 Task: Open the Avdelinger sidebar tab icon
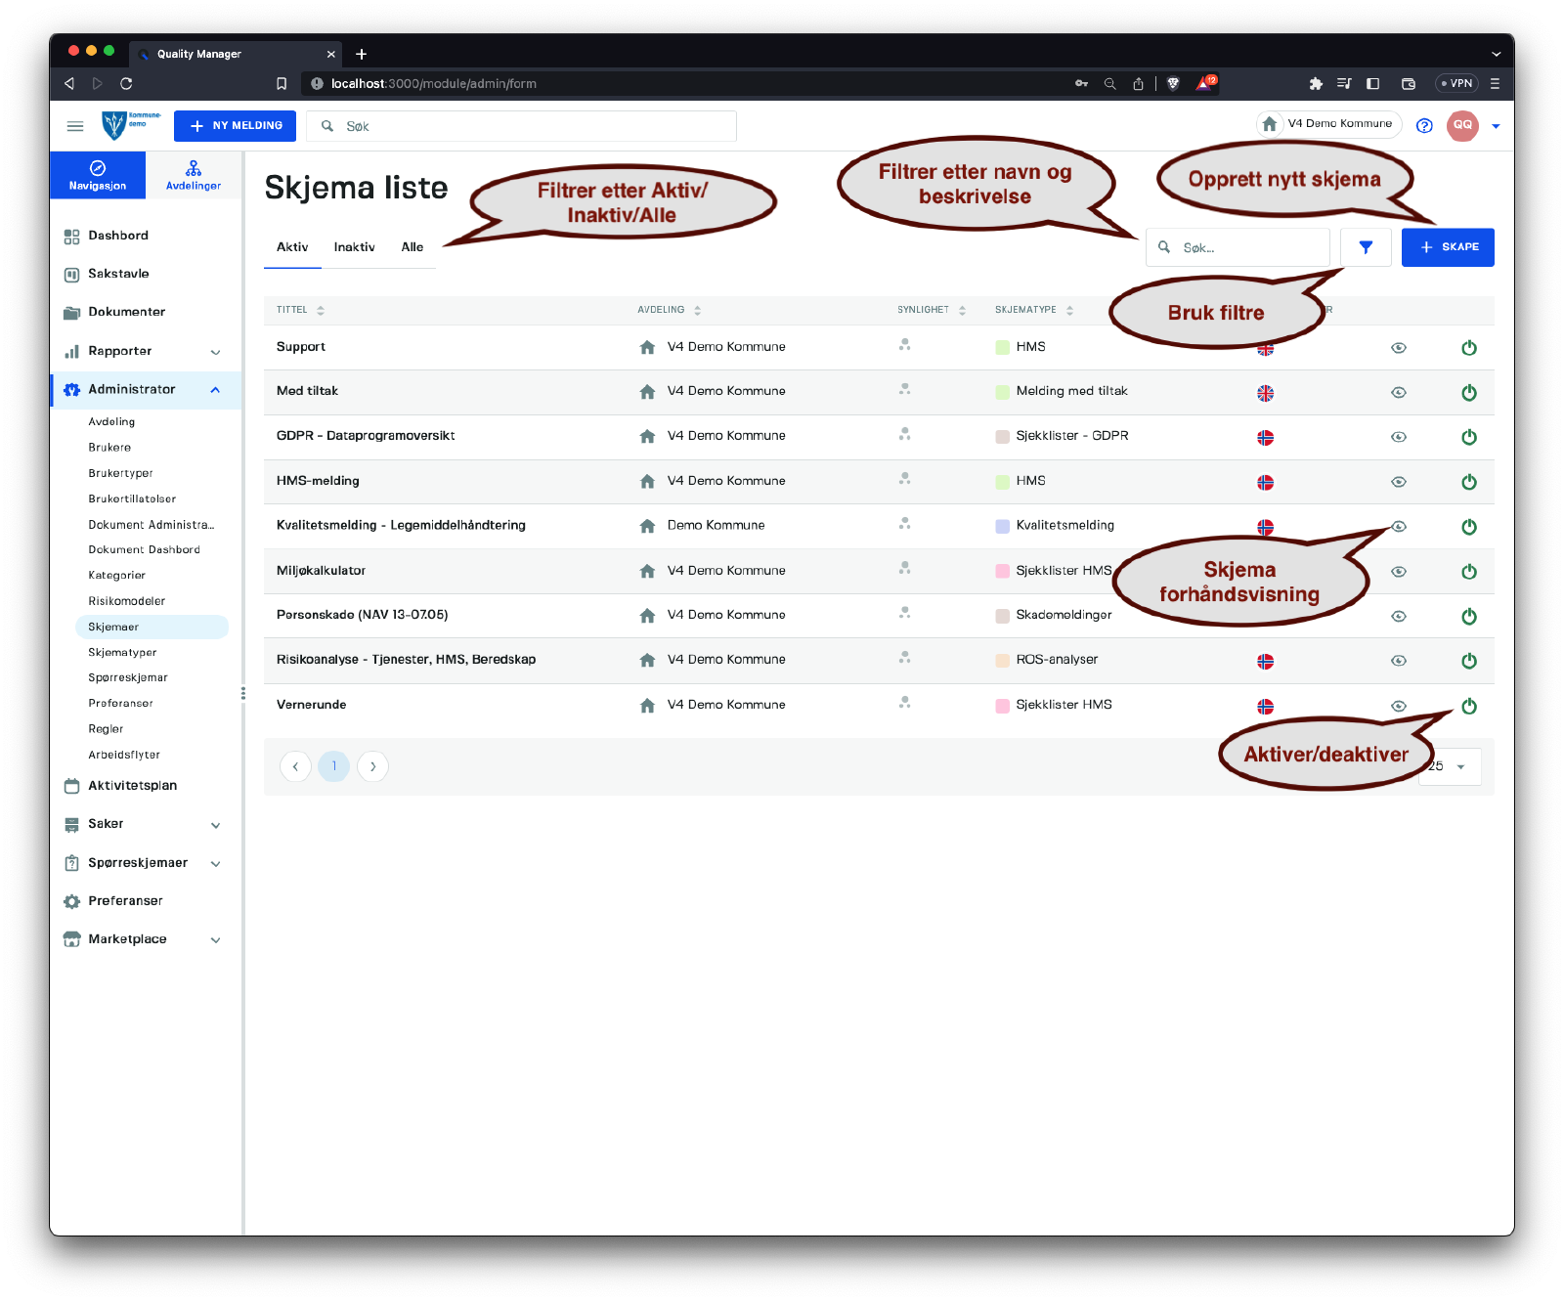(x=194, y=168)
